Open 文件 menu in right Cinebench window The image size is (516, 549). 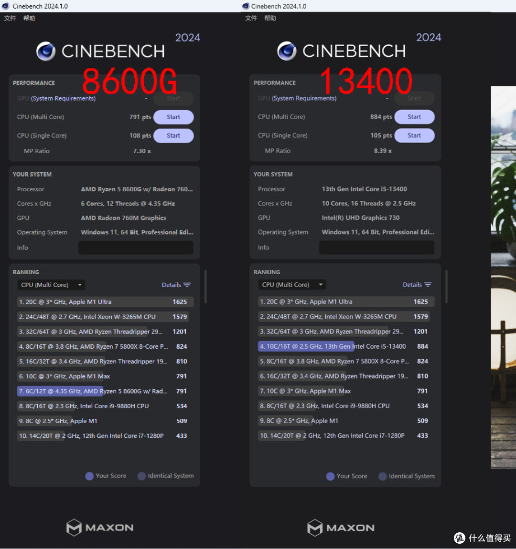251,18
